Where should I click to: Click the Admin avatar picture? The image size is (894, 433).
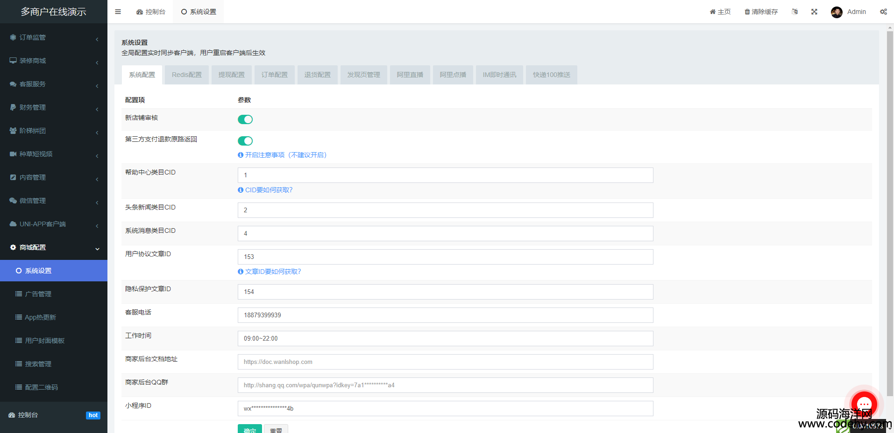pyautogui.click(x=837, y=12)
